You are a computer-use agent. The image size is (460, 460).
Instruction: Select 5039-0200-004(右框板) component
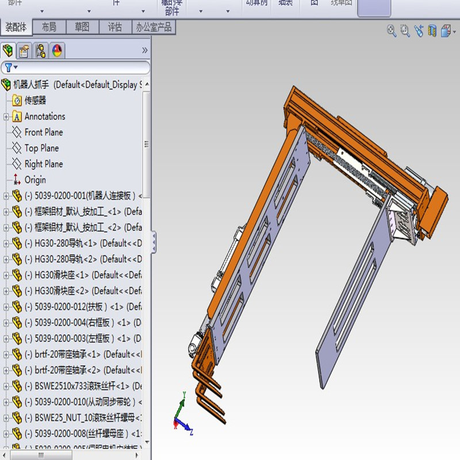83,323
